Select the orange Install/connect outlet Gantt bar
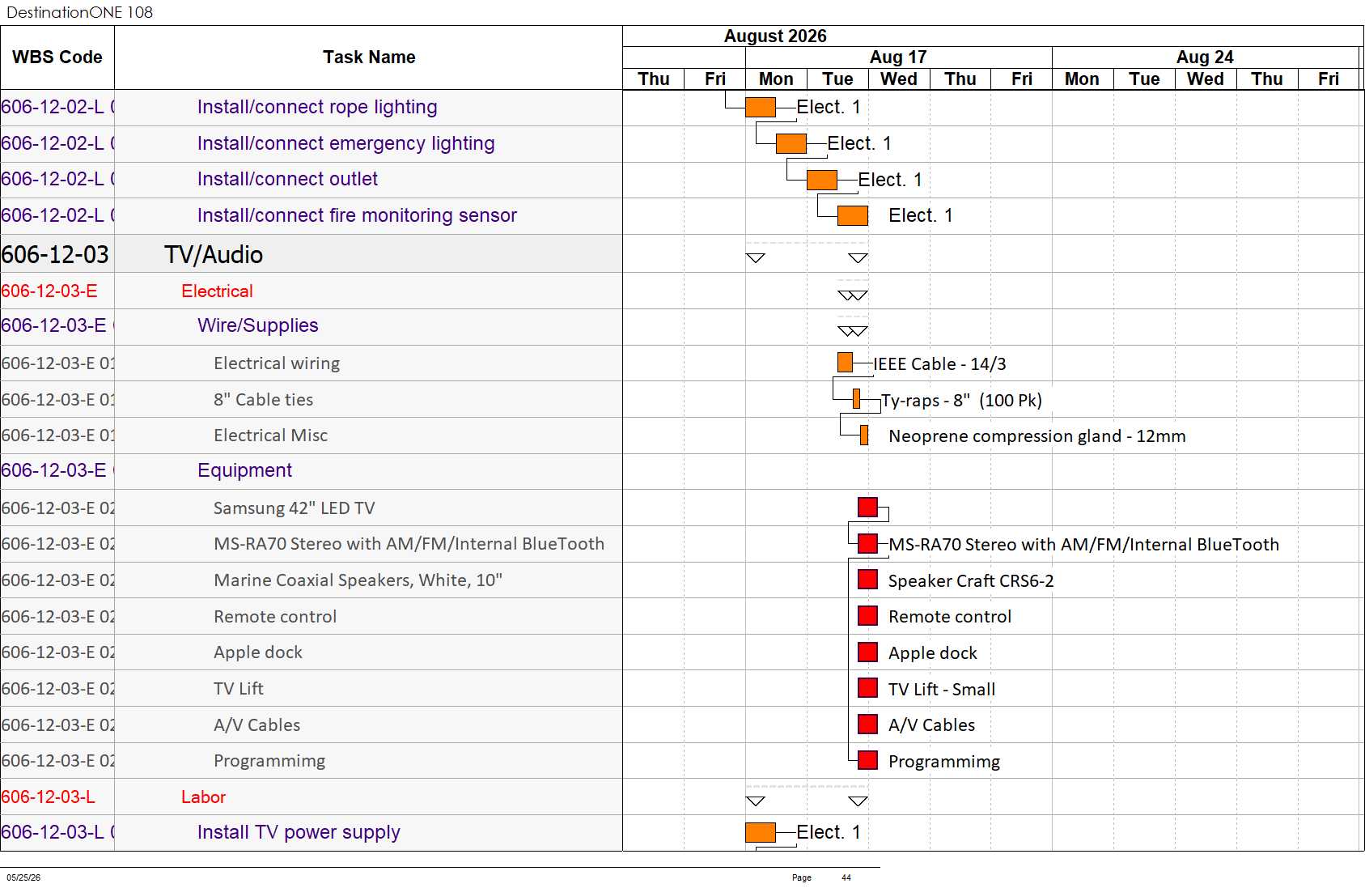Screen dimensions: 1365x888 click(822, 180)
